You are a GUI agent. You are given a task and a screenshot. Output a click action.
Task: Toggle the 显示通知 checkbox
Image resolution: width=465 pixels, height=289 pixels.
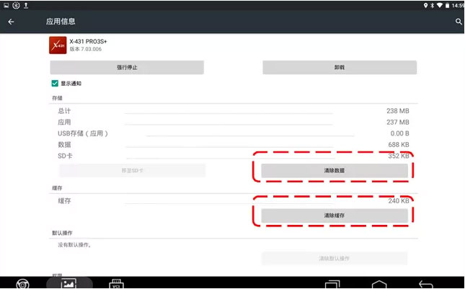pos(55,84)
